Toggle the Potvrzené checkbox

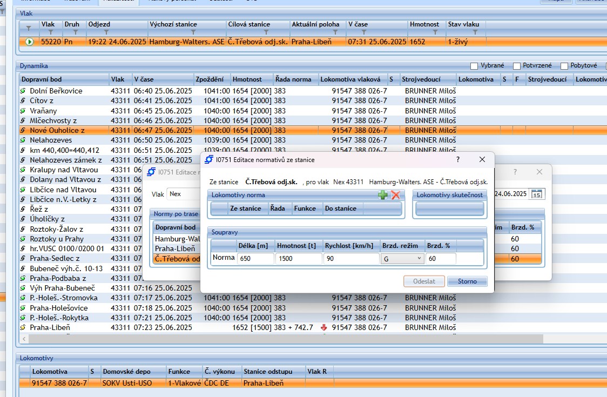pyautogui.click(x=517, y=66)
